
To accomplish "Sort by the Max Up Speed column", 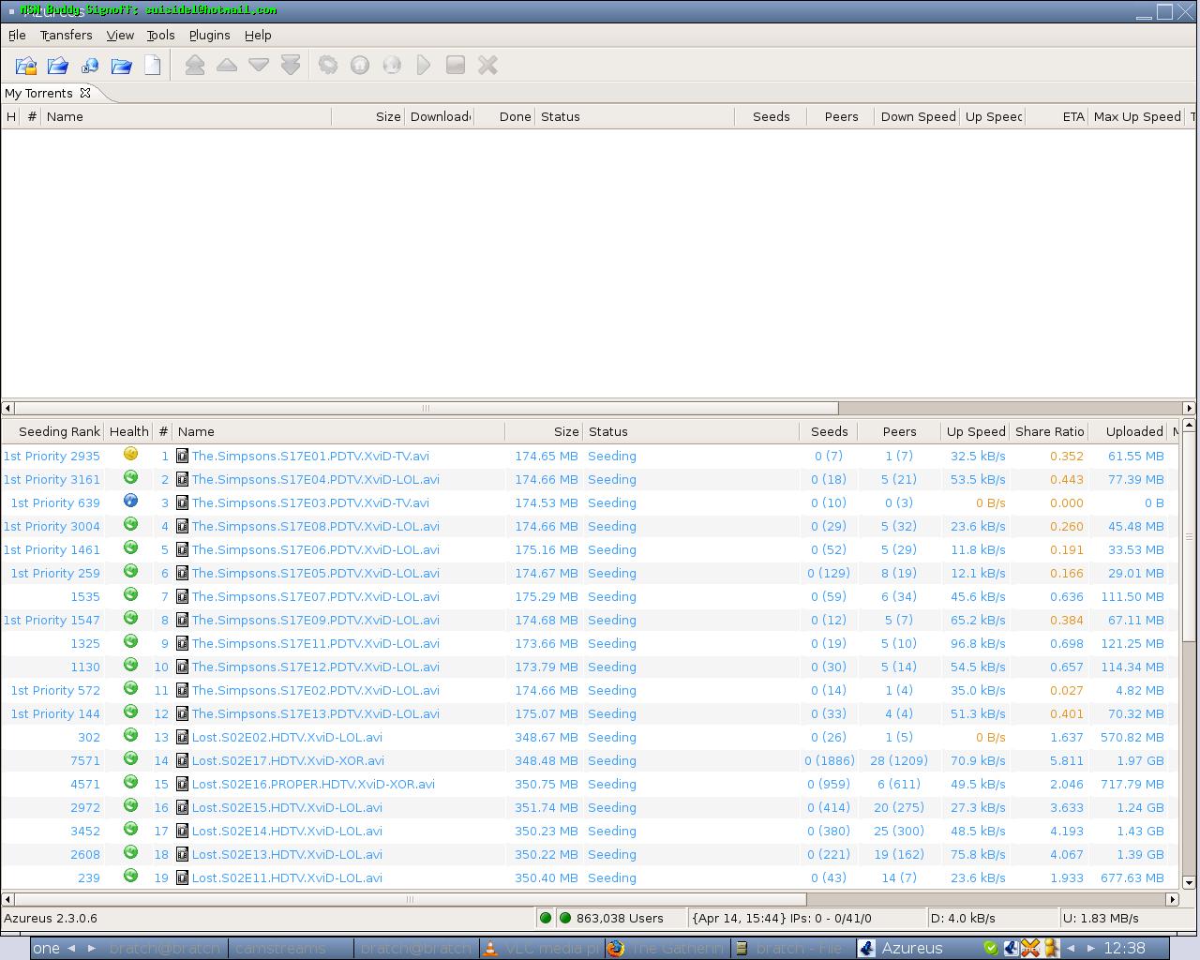I will 1136,116.
